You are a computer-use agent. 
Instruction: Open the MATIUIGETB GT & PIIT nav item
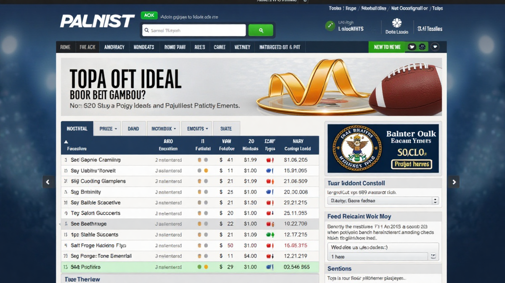tap(280, 47)
